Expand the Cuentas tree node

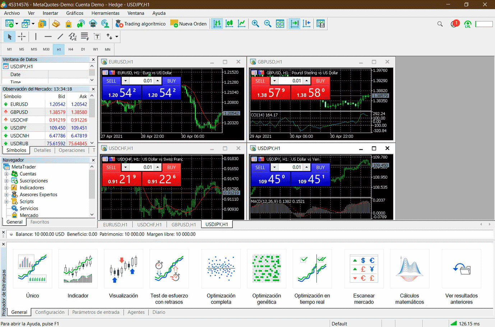tap(6, 174)
